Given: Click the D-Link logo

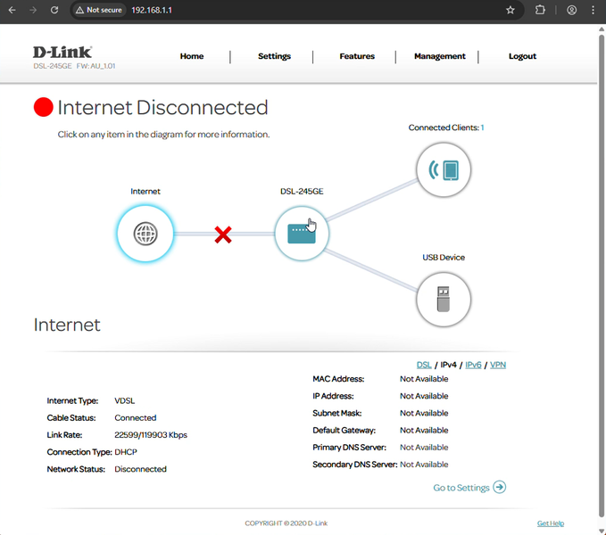Looking at the screenshot, I should tap(62, 53).
